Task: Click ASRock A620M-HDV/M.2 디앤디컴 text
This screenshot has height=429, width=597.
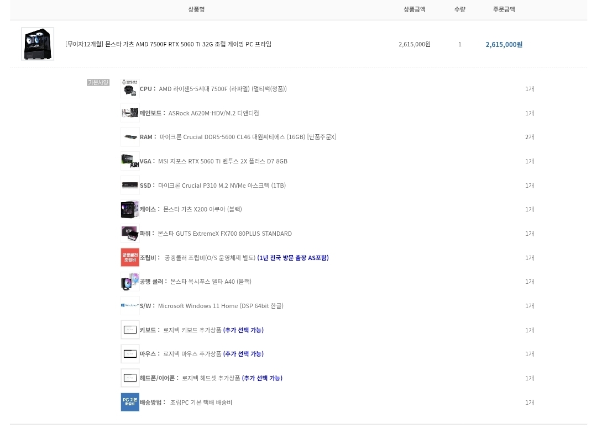Action: [213, 113]
